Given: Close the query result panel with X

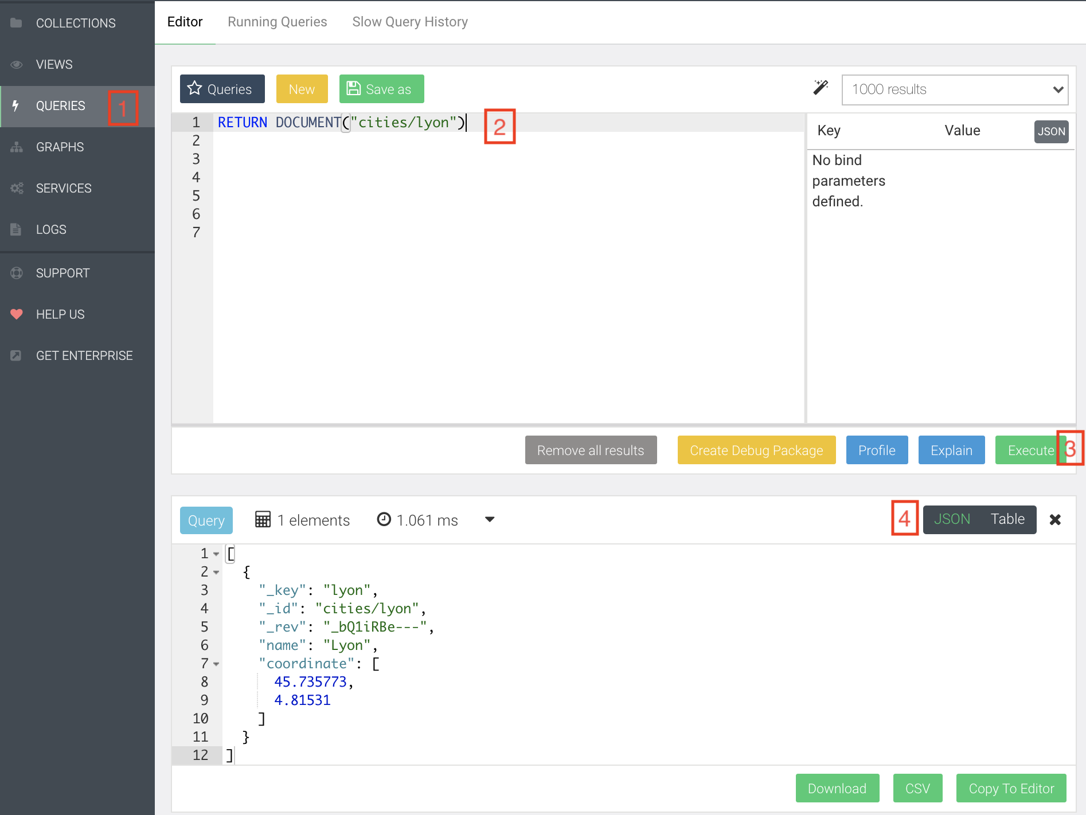Looking at the screenshot, I should tap(1055, 520).
